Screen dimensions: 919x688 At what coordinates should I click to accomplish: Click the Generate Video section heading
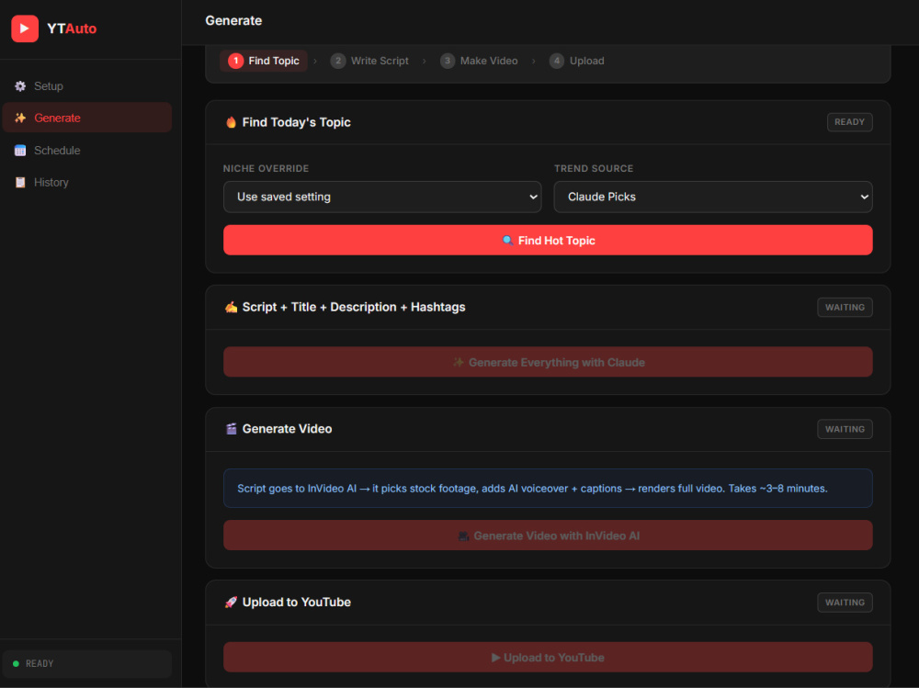(287, 429)
